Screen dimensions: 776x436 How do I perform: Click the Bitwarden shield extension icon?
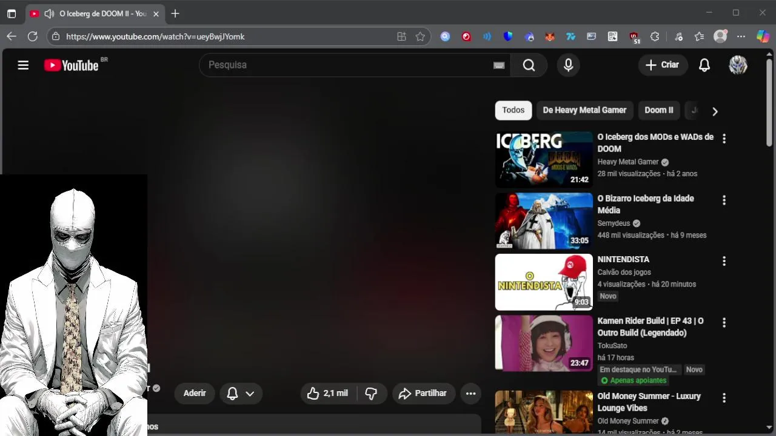[508, 36]
